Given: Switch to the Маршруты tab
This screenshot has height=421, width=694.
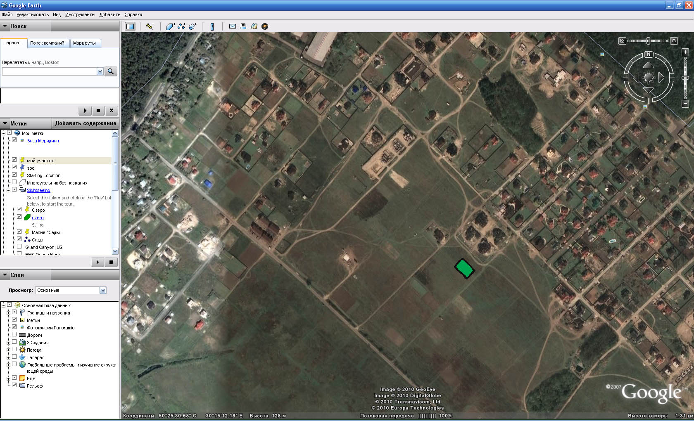Looking at the screenshot, I should click(x=84, y=43).
